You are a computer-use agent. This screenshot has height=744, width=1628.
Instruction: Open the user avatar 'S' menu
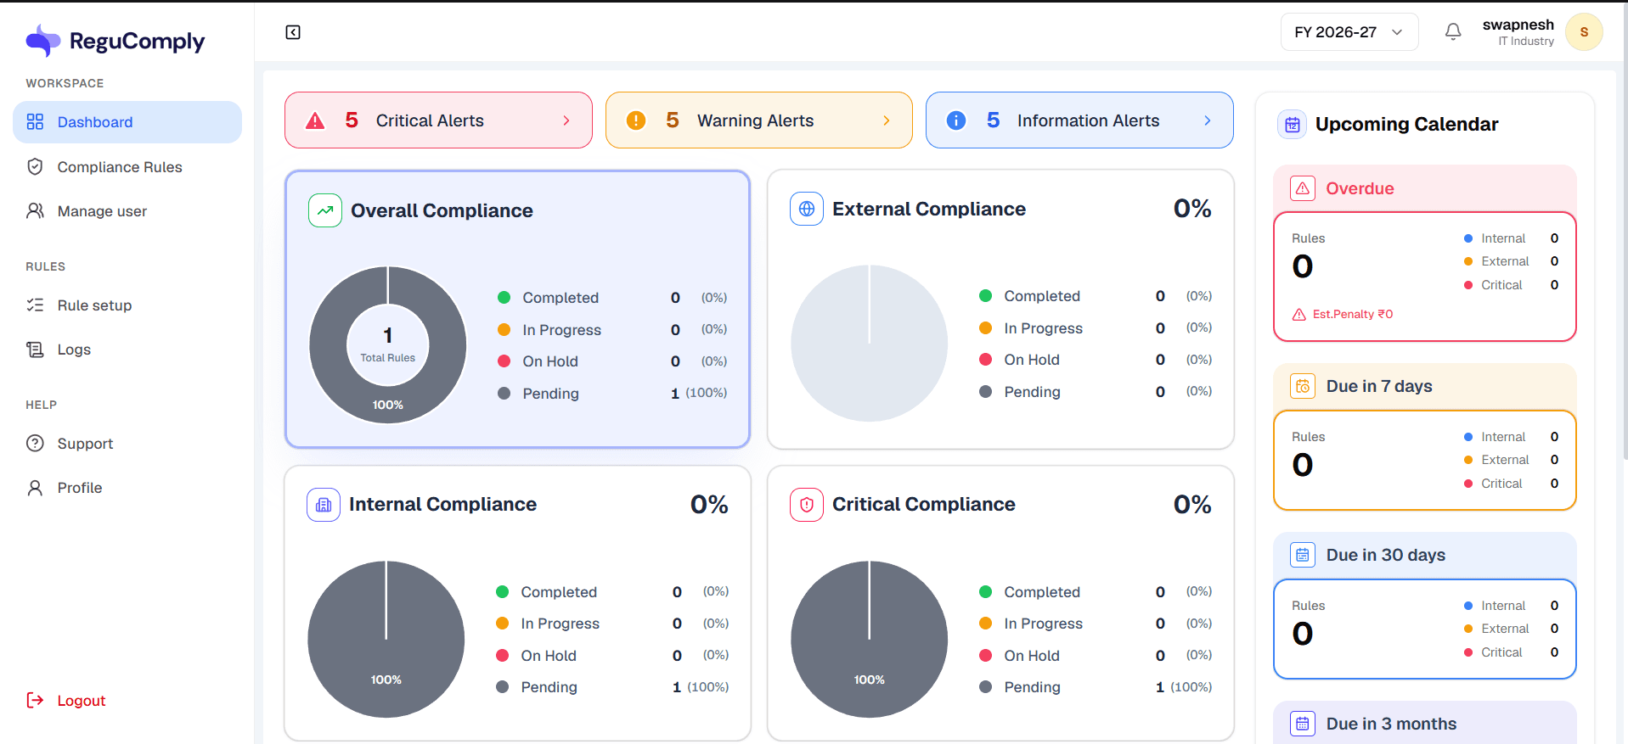[x=1584, y=32]
